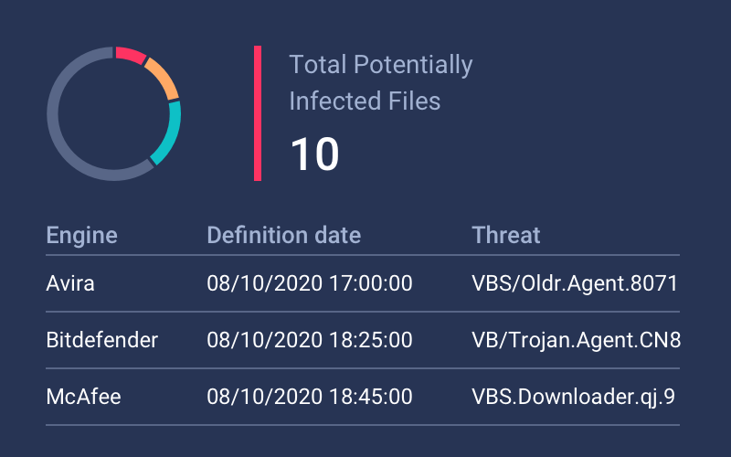Click the teal segment of donut chart
This screenshot has height=457, width=731.
pos(171,133)
